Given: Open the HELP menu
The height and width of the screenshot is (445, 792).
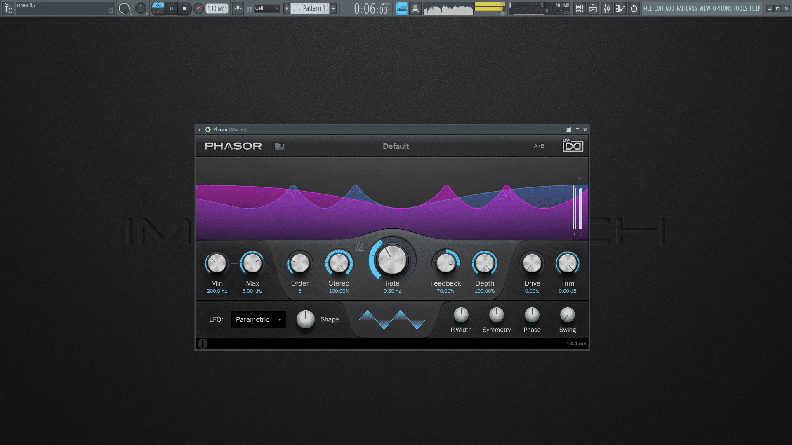Looking at the screenshot, I should [755, 8].
